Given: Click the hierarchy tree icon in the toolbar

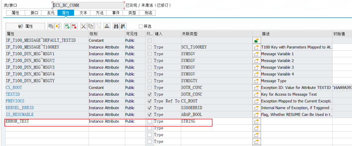Looking at the screenshot, I should (x=58, y=26).
